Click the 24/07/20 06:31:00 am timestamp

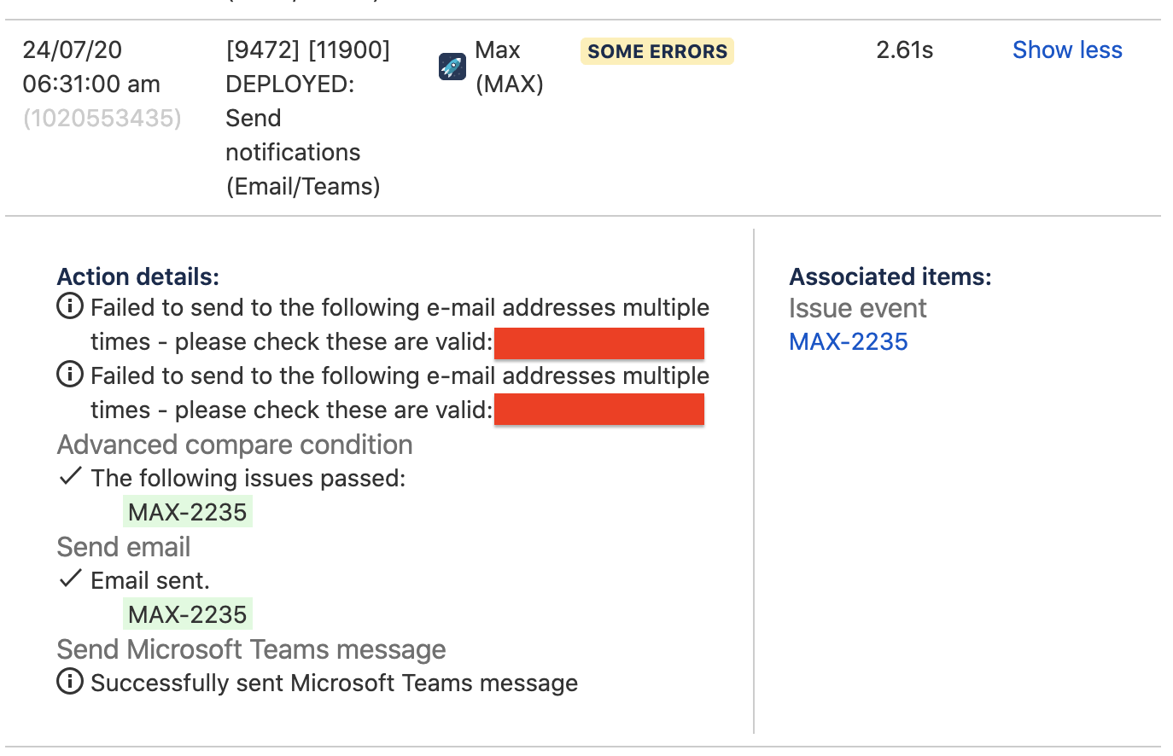point(91,67)
